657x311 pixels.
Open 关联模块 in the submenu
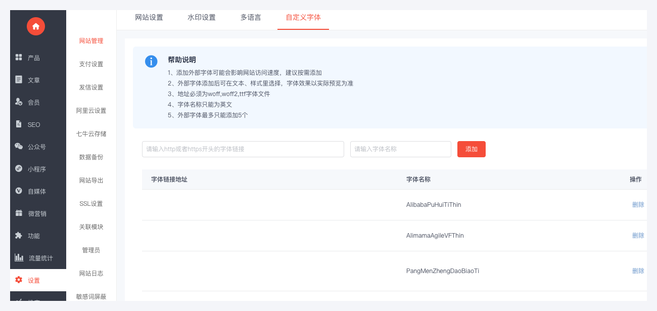tap(91, 227)
